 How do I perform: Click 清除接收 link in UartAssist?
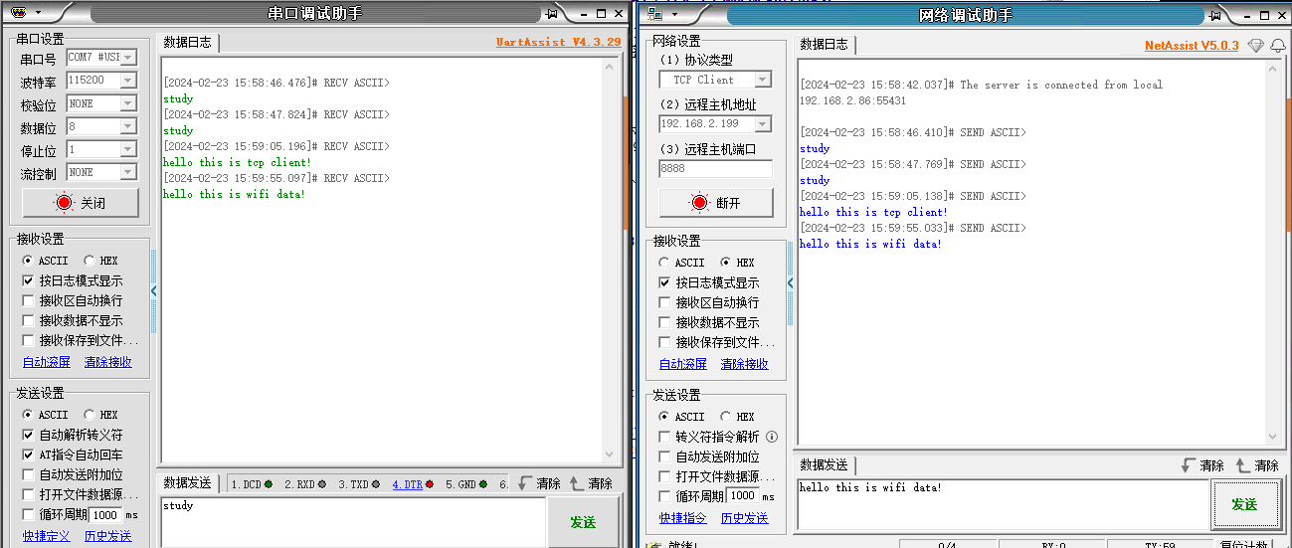click(108, 362)
